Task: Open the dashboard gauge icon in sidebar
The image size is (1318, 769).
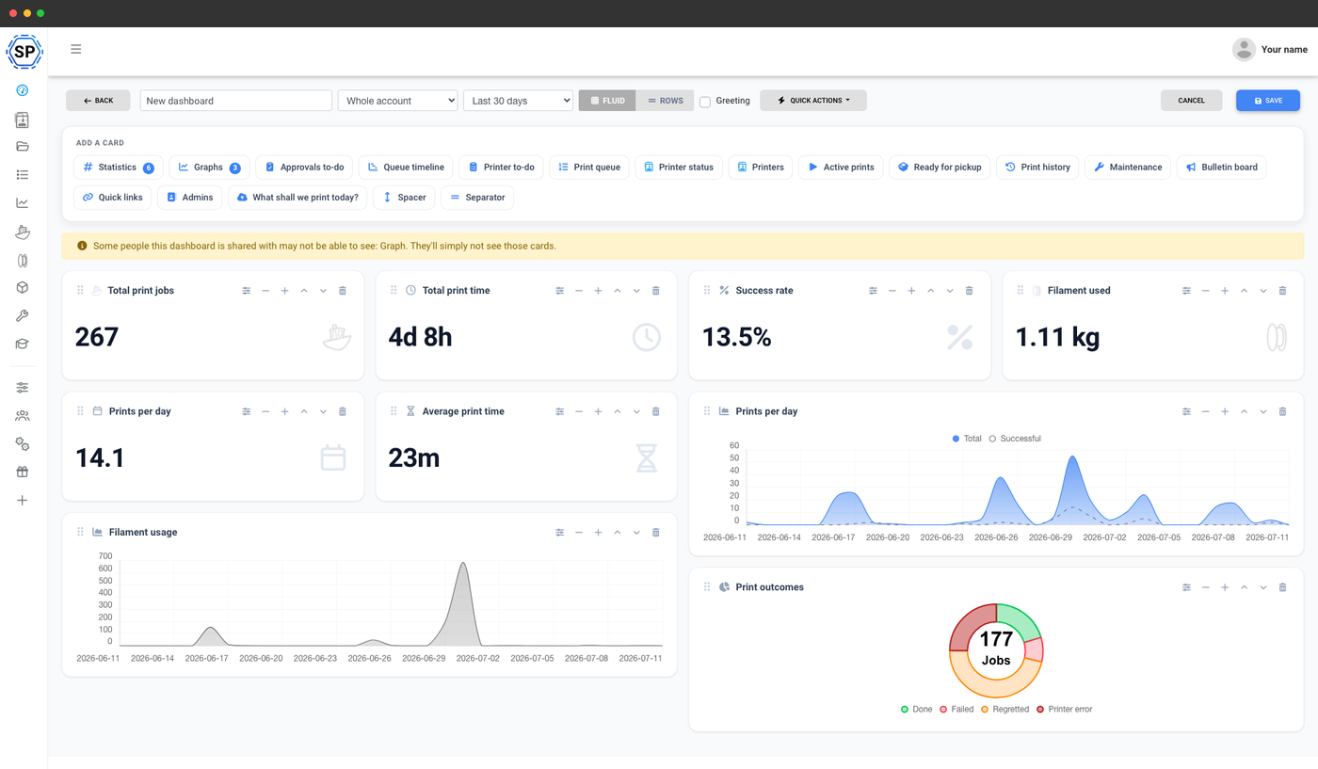Action: [23, 90]
